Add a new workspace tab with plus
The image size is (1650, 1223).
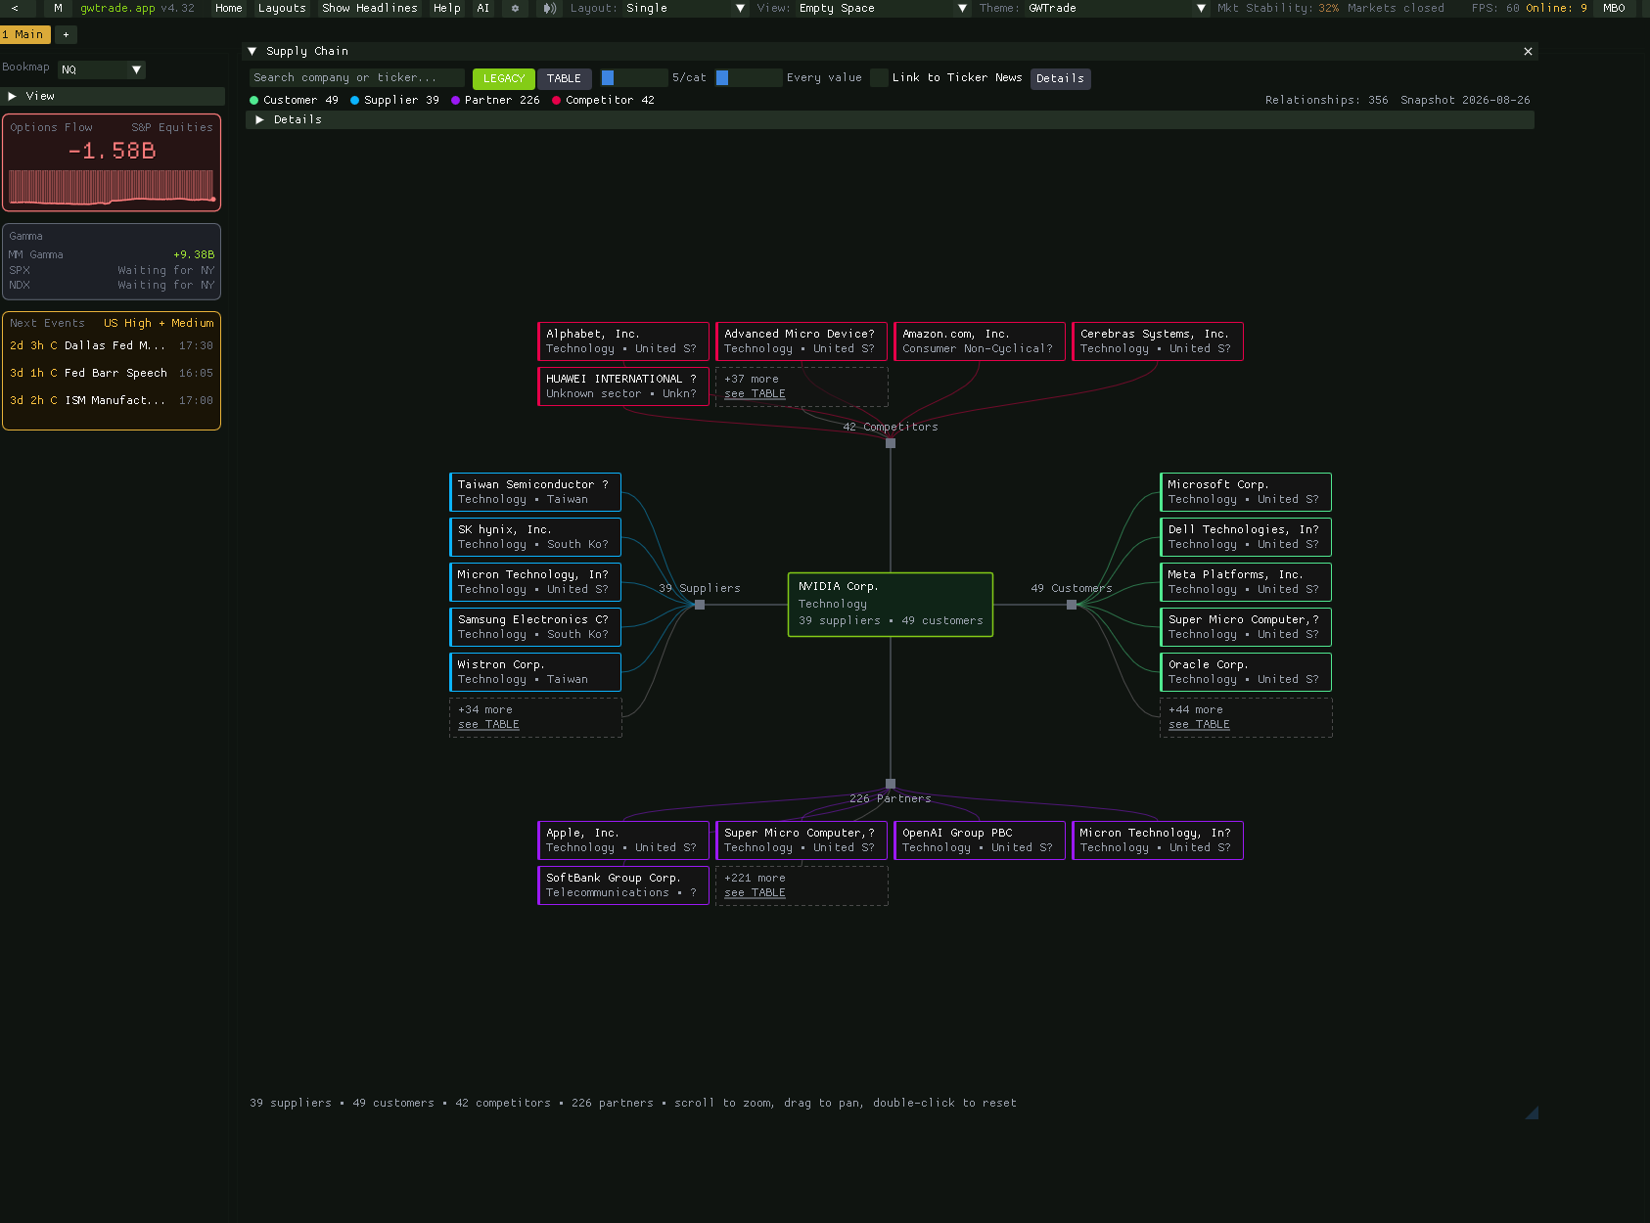(x=66, y=34)
